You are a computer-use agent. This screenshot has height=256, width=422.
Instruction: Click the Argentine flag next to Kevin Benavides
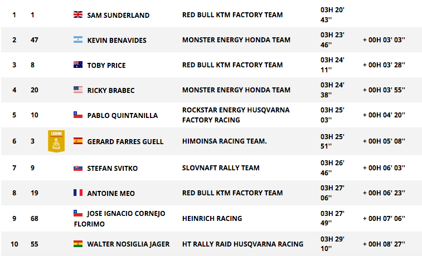[78, 40]
